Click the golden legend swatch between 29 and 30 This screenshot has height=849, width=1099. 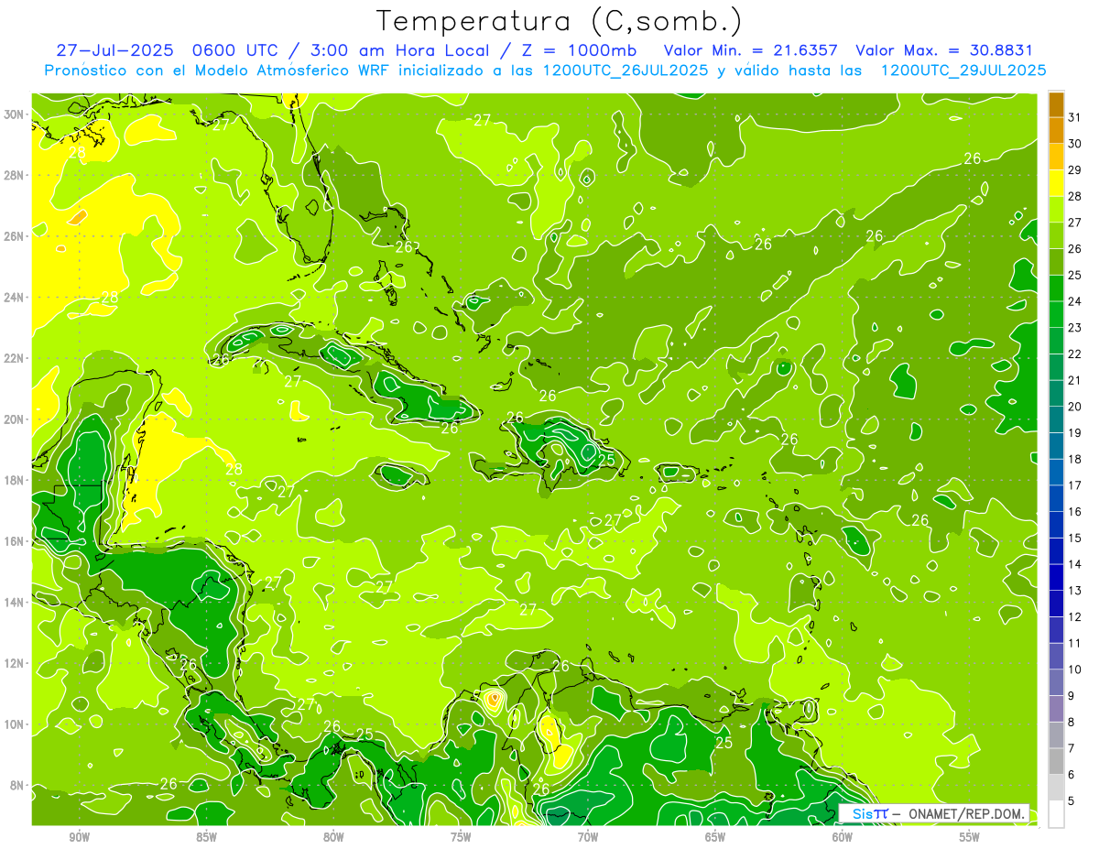[x=1056, y=157]
